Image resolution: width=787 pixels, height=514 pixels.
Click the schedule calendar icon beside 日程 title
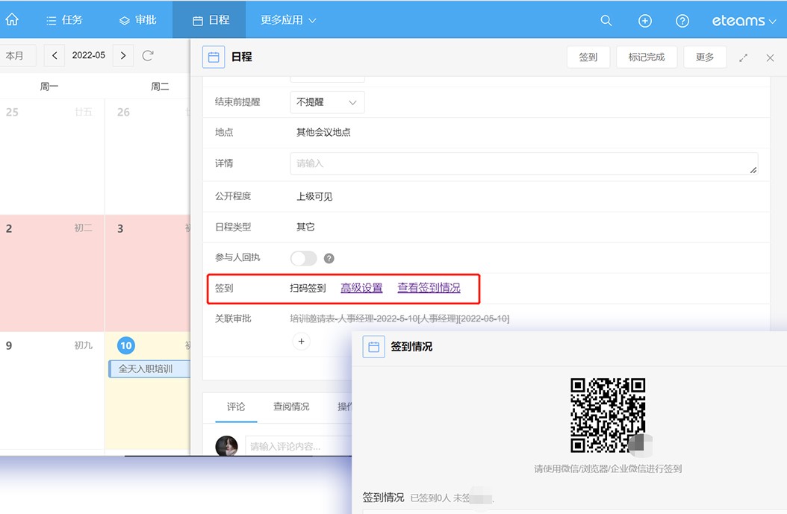214,57
